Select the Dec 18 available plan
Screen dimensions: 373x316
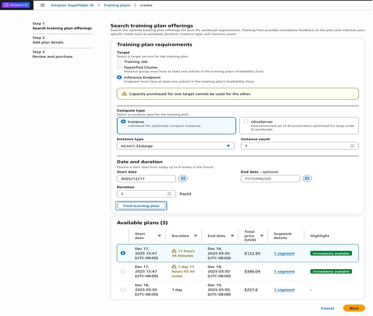(x=123, y=289)
